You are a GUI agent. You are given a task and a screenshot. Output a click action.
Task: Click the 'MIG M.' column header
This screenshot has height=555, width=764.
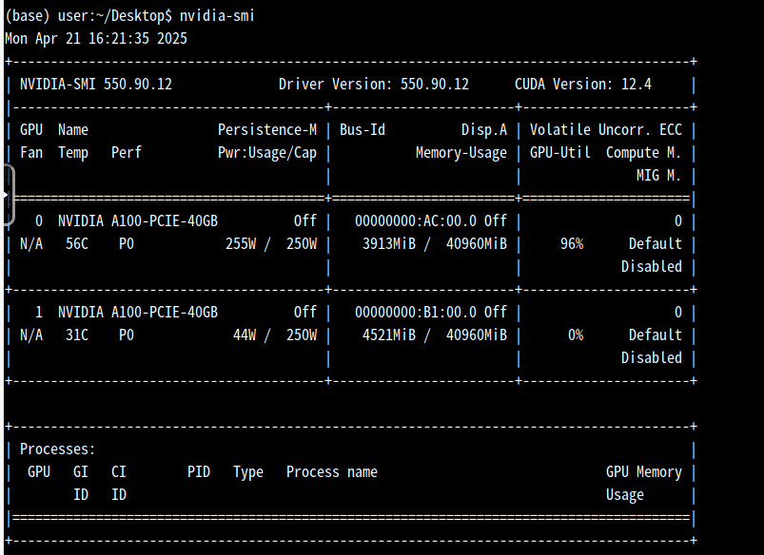coord(659,175)
